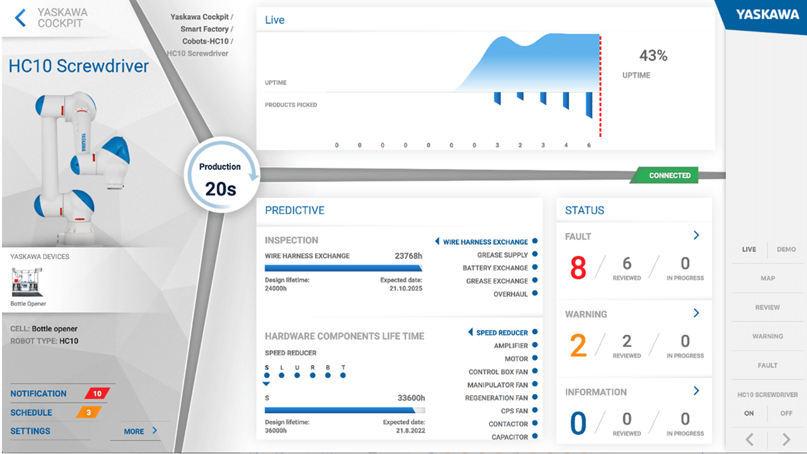The height and width of the screenshot is (454, 807).
Task: Select the R axis dot
Action: click(x=313, y=375)
